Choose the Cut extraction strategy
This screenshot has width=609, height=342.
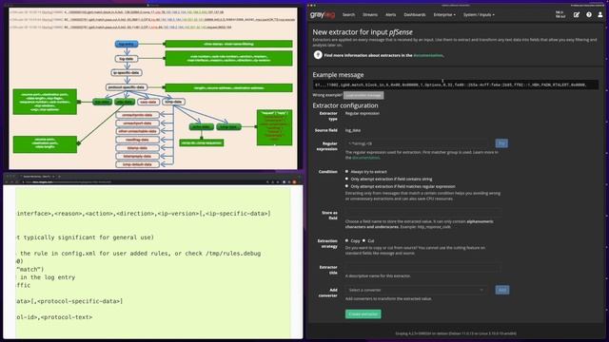click(363, 240)
